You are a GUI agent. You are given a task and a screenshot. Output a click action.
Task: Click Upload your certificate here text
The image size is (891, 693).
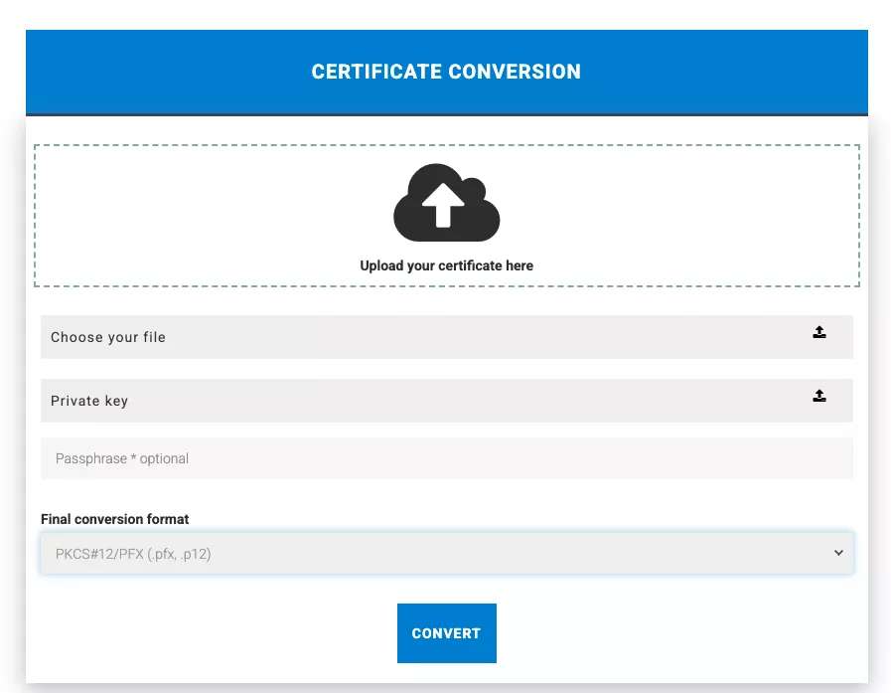click(446, 265)
